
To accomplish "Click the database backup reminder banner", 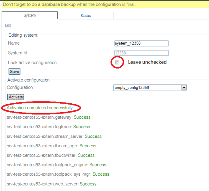I will pos(69,4).
